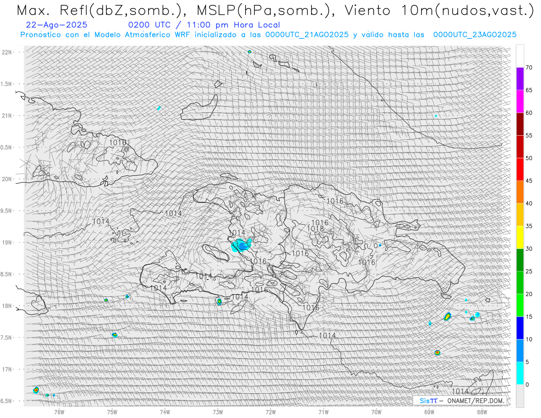Click the "17N" latitude axis label
This screenshot has width=541, height=418.
(6, 369)
